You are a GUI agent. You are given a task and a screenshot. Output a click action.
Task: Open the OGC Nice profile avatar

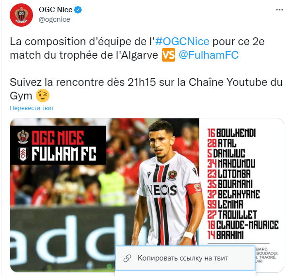(x=21, y=15)
